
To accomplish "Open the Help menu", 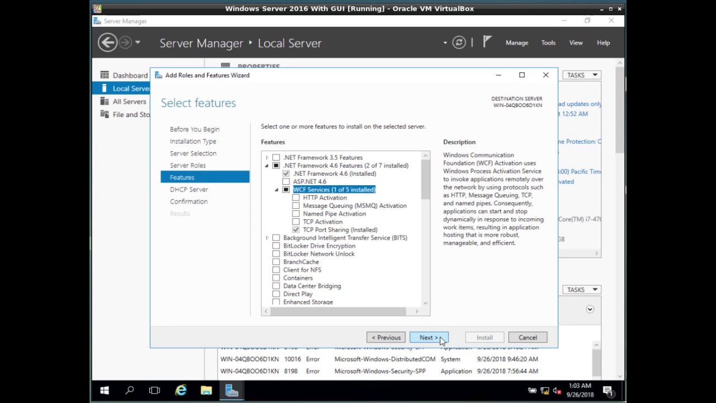I will point(603,43).
